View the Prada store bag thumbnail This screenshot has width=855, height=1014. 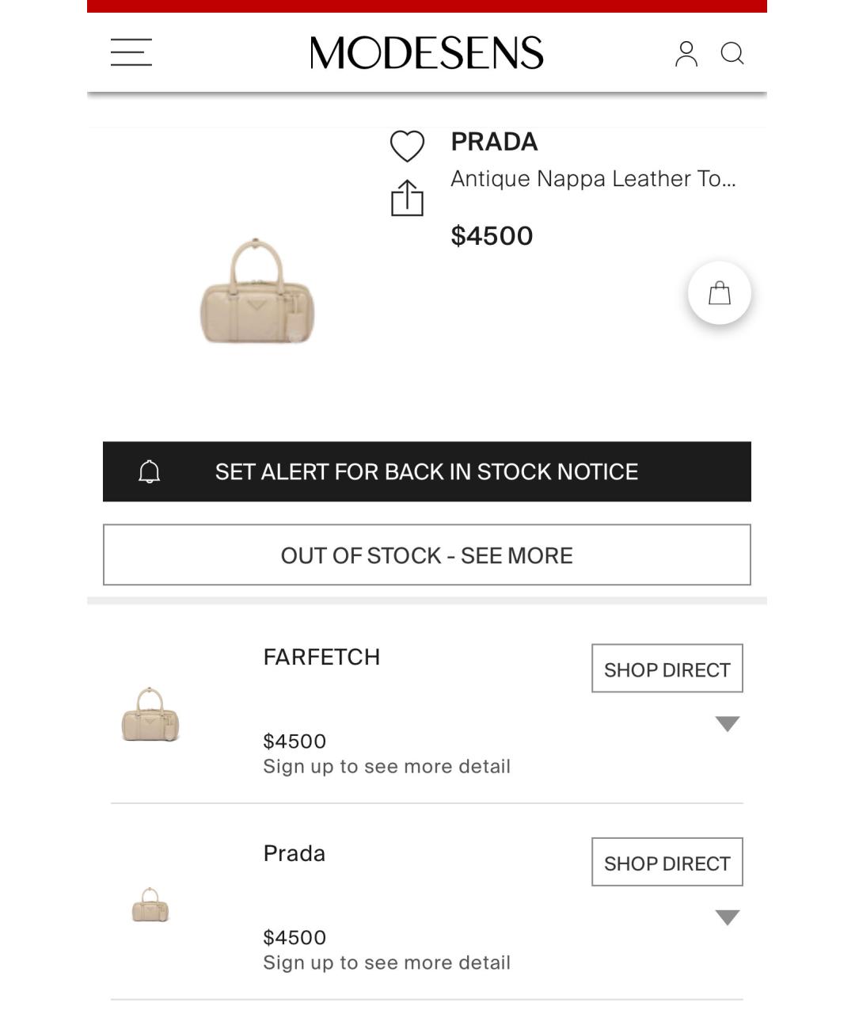click(150, 905)
